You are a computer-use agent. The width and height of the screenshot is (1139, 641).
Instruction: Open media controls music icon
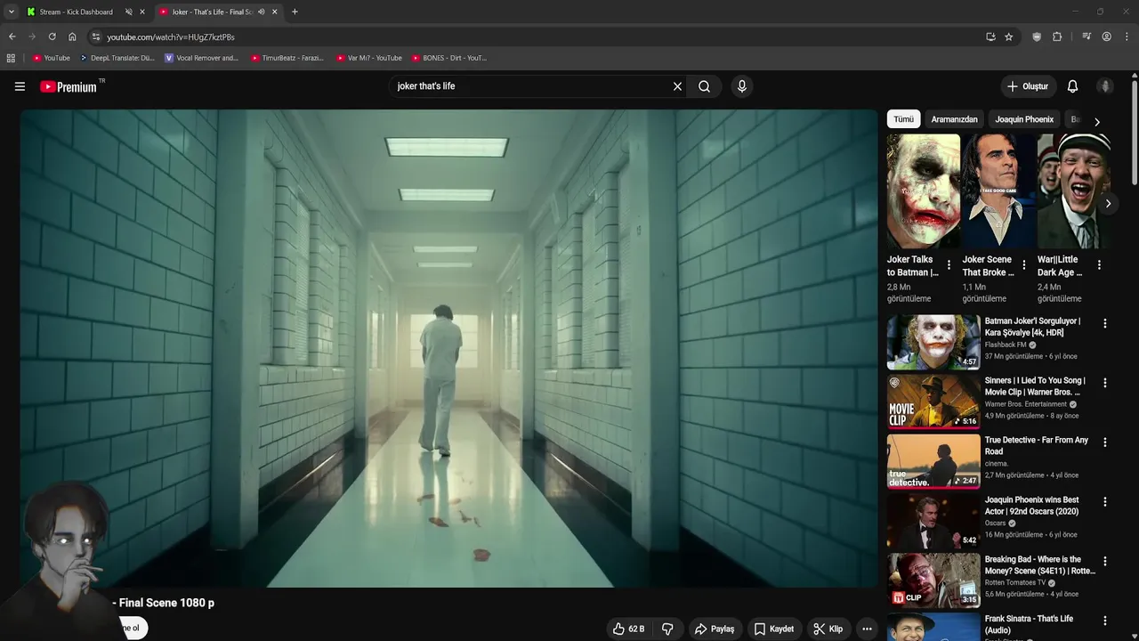(x=1086, y=37)
